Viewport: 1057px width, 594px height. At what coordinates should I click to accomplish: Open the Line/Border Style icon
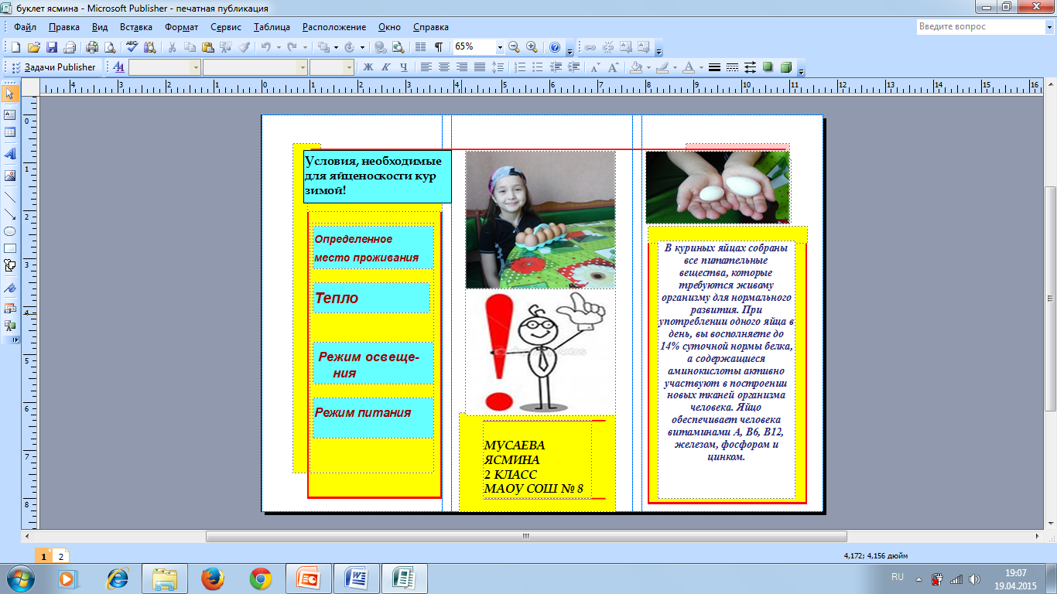point(714,67)
